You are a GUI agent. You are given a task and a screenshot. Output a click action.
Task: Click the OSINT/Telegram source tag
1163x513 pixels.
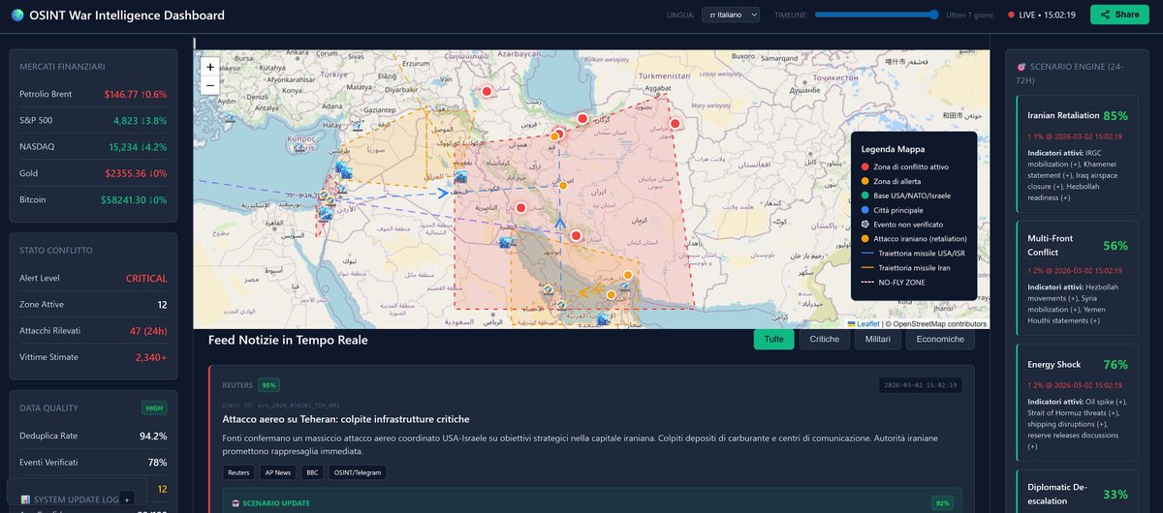point(358,472)
